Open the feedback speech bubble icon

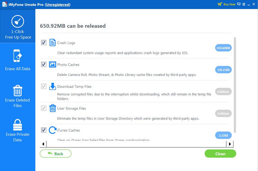(239, 4)
